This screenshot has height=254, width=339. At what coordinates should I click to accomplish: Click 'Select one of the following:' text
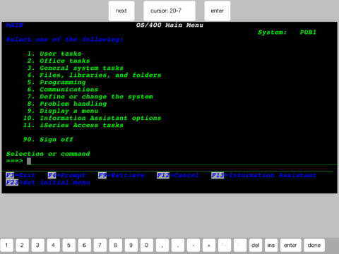pyautogui.click(x=65, y=40)
